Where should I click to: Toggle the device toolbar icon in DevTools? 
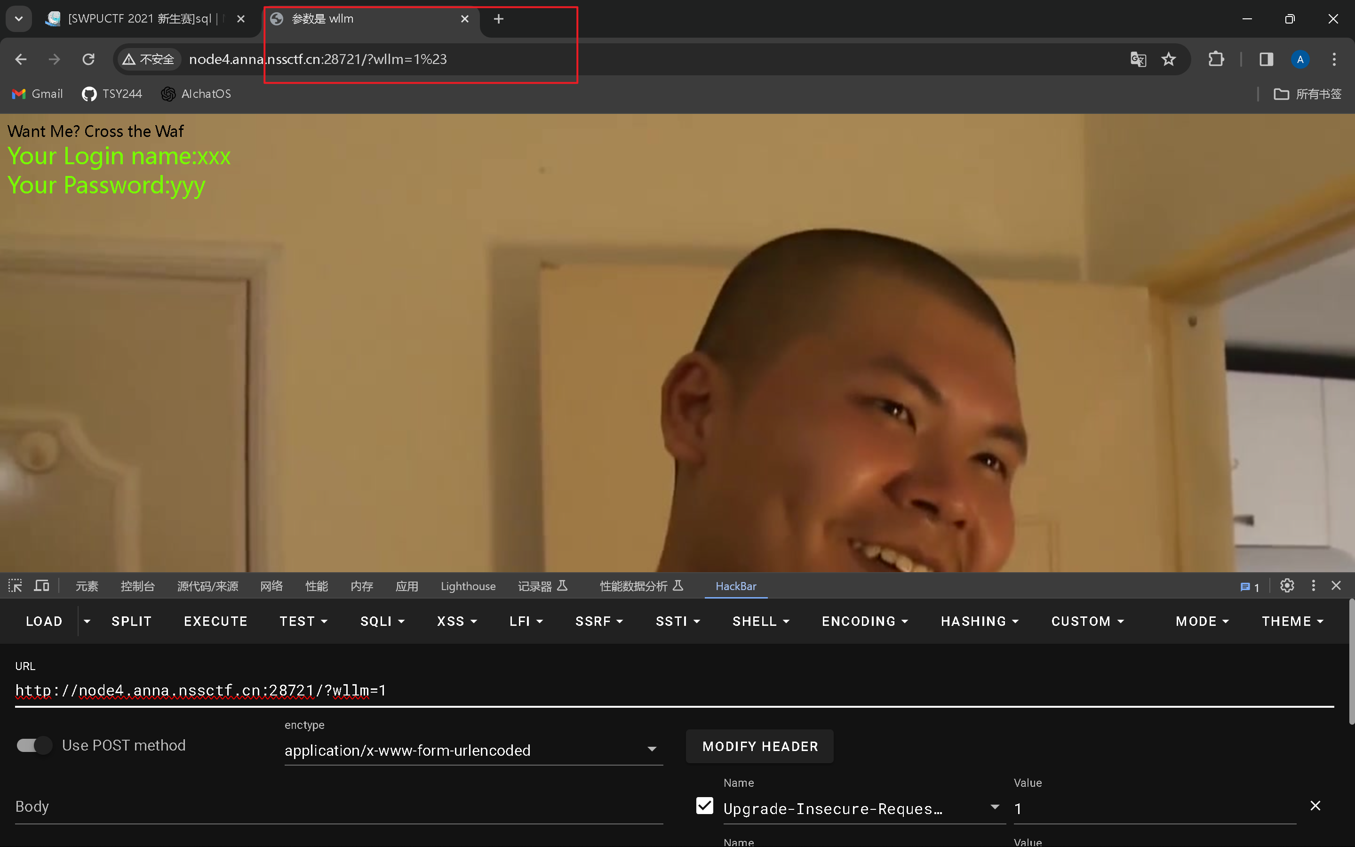41,586
